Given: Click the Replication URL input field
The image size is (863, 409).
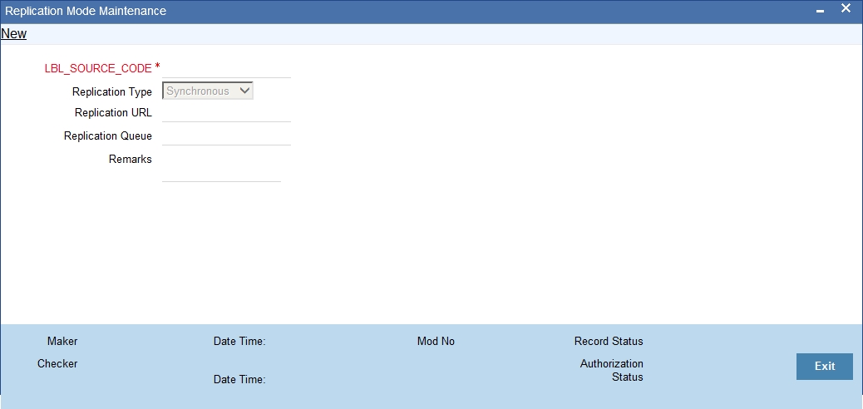Looking at the screenshot, I should click(x=226, y=113).
